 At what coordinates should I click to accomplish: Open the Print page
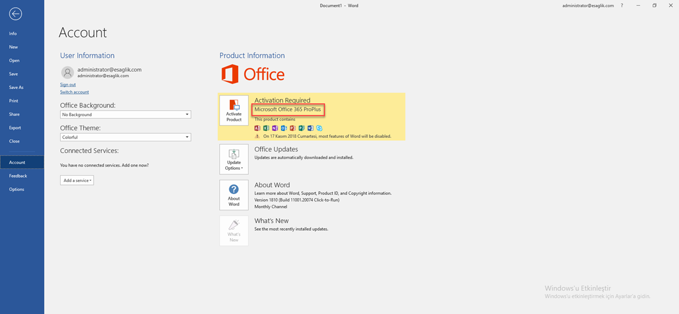[x=22, y=101]
